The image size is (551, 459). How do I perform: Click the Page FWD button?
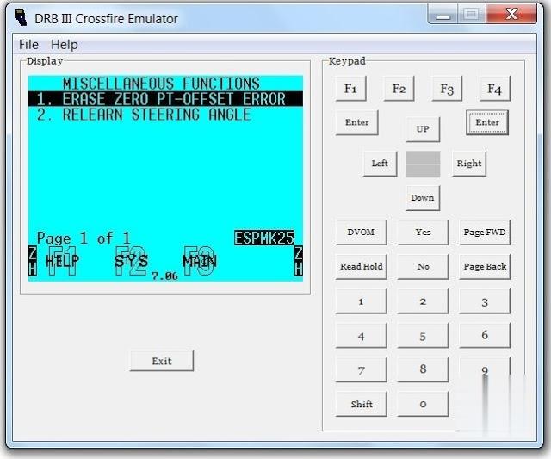click(485, 233)
